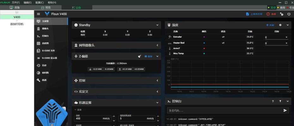294x126 pixels.
Task: Click 添加打印机 to add printer
Action: point(17,24)
